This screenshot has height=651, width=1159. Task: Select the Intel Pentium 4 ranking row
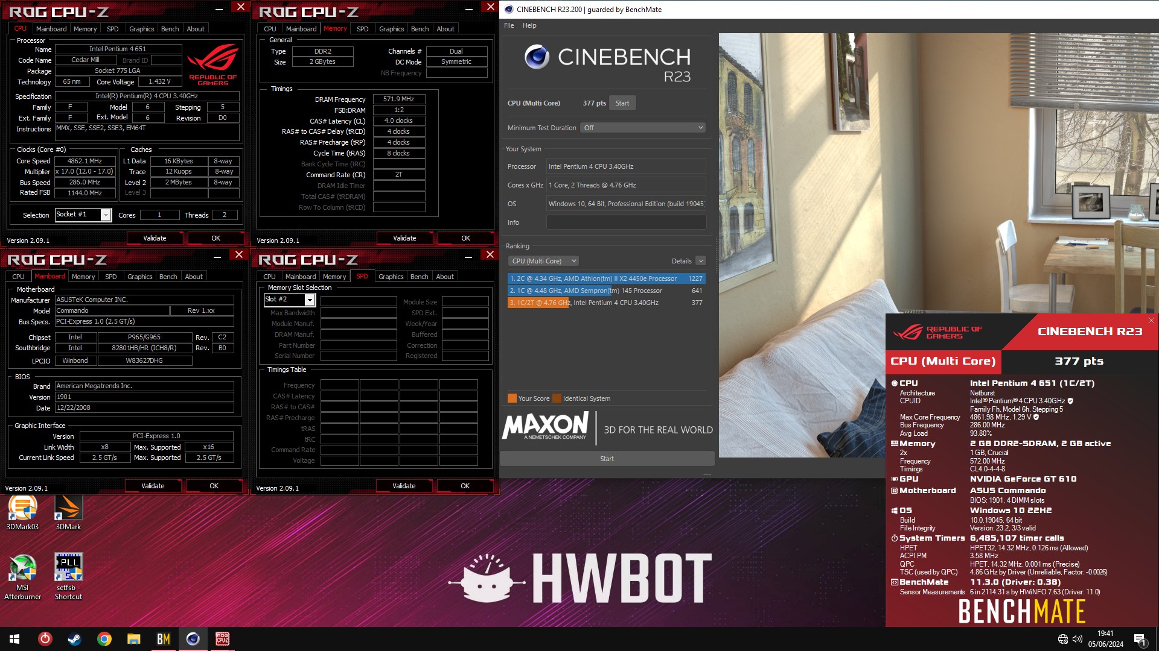click(x=606, y=303)
